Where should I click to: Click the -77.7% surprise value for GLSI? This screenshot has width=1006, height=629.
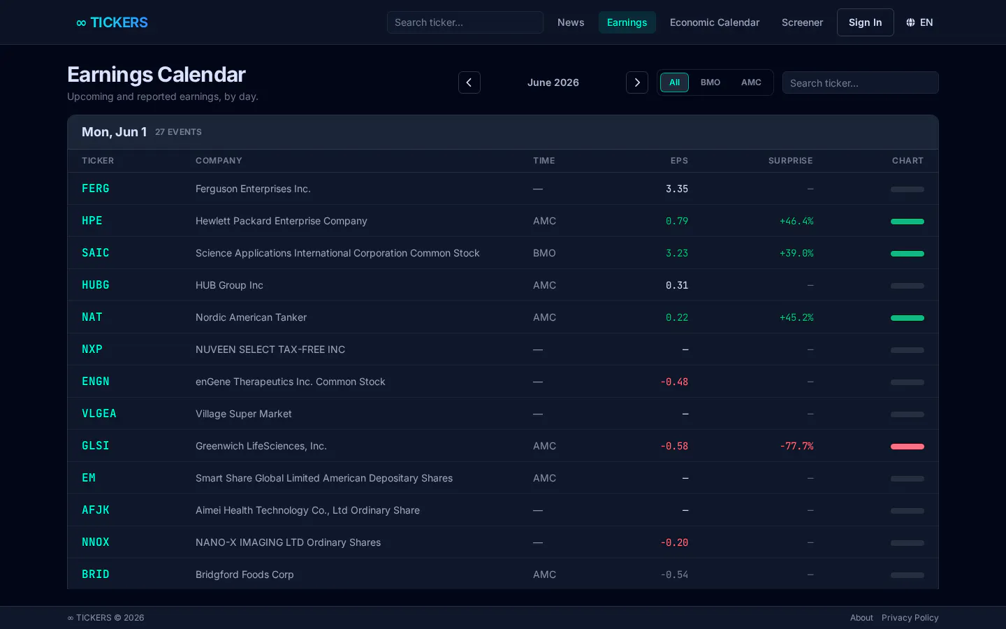[x=796, y=446]
